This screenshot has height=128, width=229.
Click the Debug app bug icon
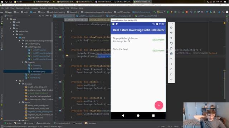175,12
